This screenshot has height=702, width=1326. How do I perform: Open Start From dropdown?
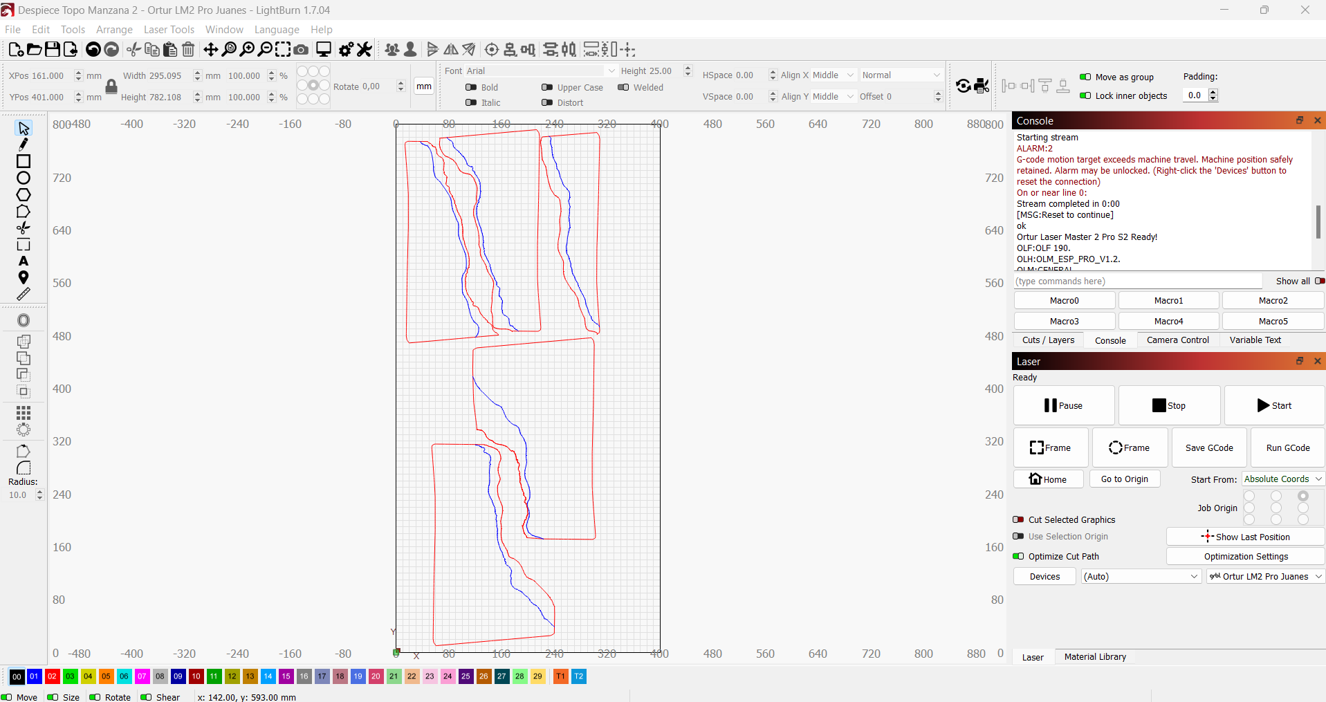1282,479
